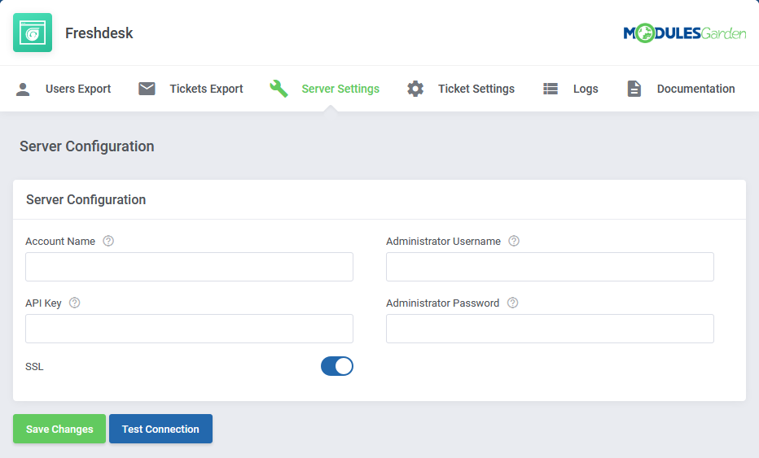This screenshot has height=458, width=759.
Task: Click the Tickets Export envelope icon
Action: point(147,89)
